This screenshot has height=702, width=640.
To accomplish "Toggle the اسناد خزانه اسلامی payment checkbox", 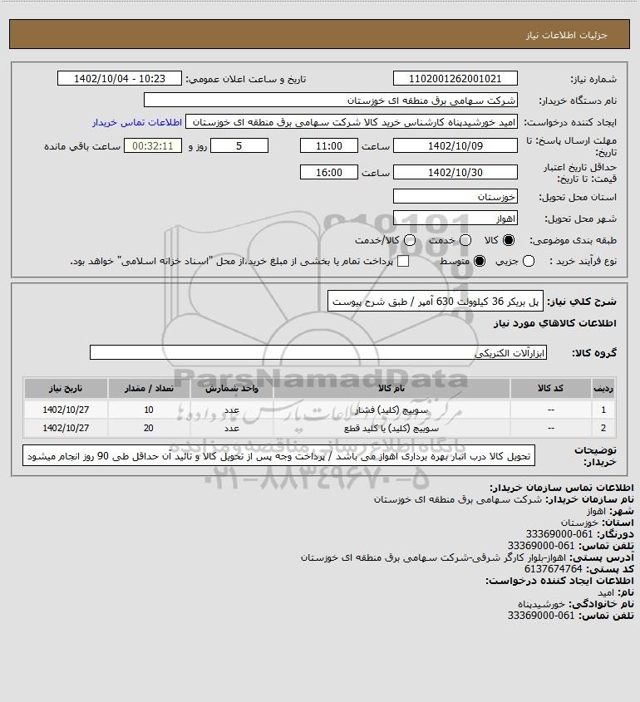I will (403, 261).
